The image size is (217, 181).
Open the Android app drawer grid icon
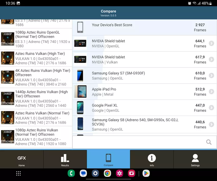pos(18,173)
